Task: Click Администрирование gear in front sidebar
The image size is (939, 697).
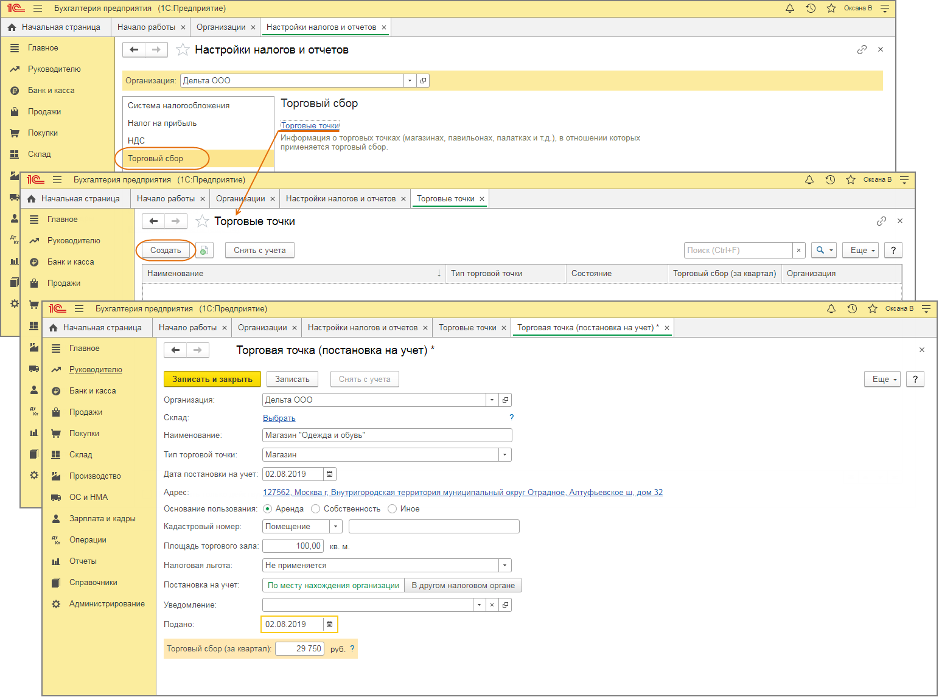Action: 56,604
